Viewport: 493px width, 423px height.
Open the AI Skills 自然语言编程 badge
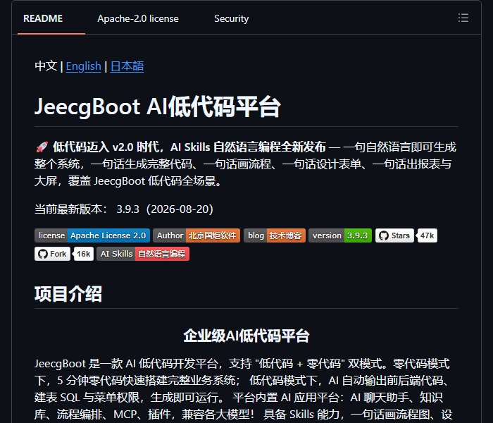coord(143,254)
